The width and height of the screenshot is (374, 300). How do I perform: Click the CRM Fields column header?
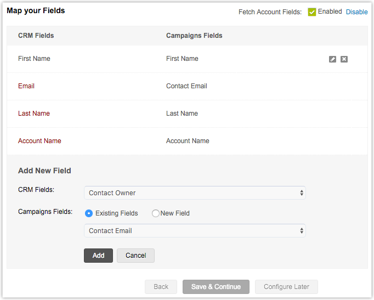(x=36, y=36)
